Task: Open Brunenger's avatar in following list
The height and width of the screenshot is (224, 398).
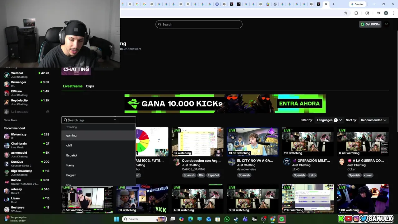Action: click(x=6, y=84)
